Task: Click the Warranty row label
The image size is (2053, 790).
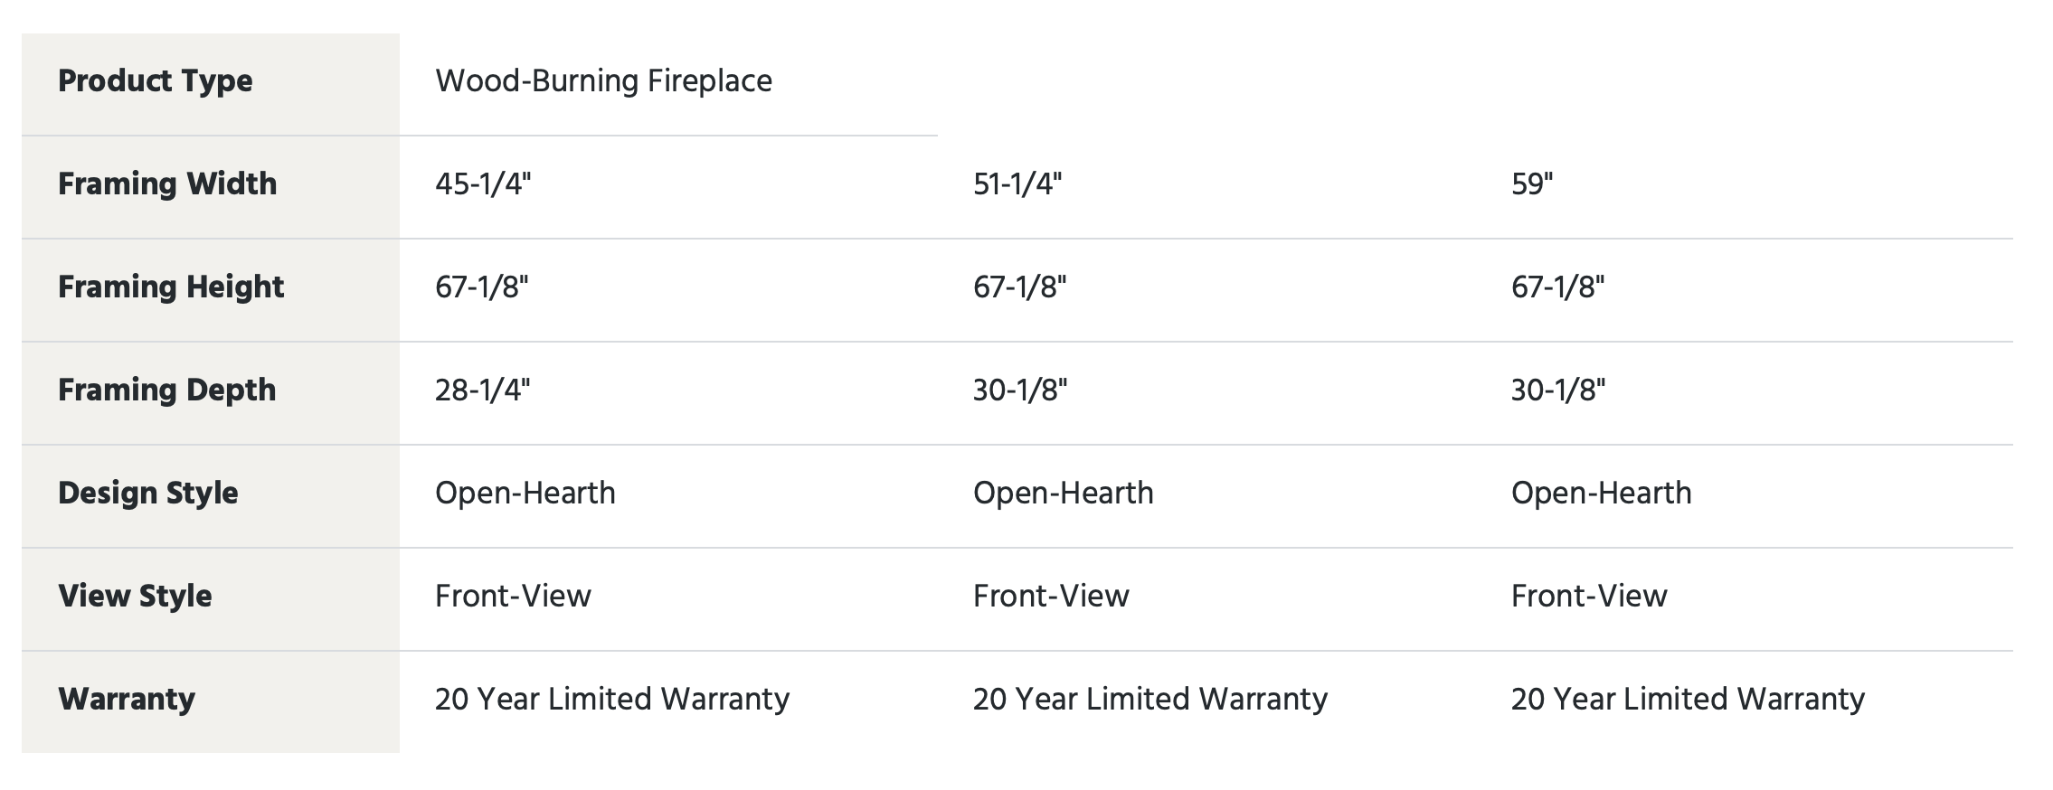Action: (127, 700)
